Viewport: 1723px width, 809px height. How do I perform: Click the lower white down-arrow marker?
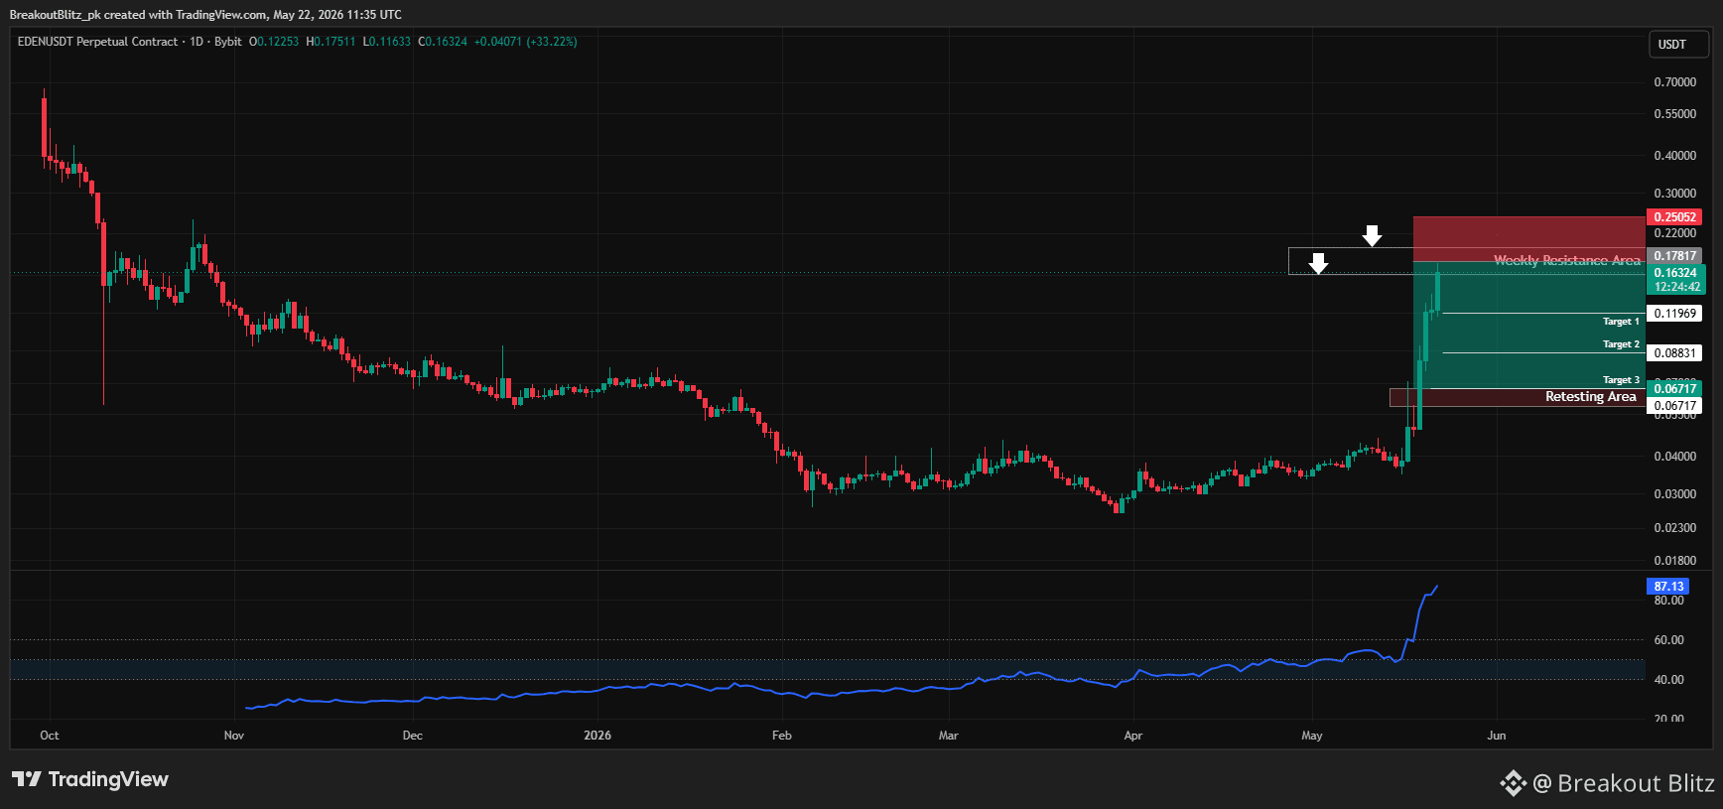1318,263
